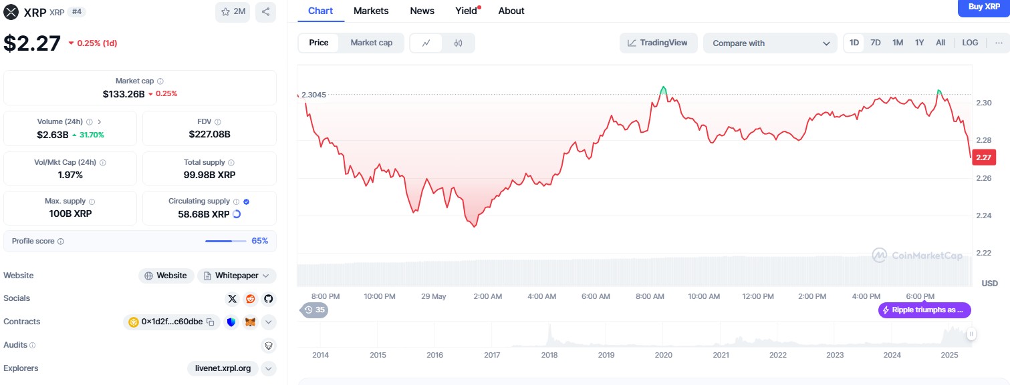Switch chart to candlestick view
This screenshot has height=385, width=1010.
click(x=458, y=43)
